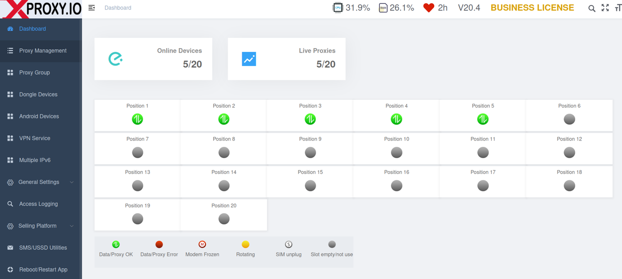Click Position 4 green status icon

click(396, 119)
